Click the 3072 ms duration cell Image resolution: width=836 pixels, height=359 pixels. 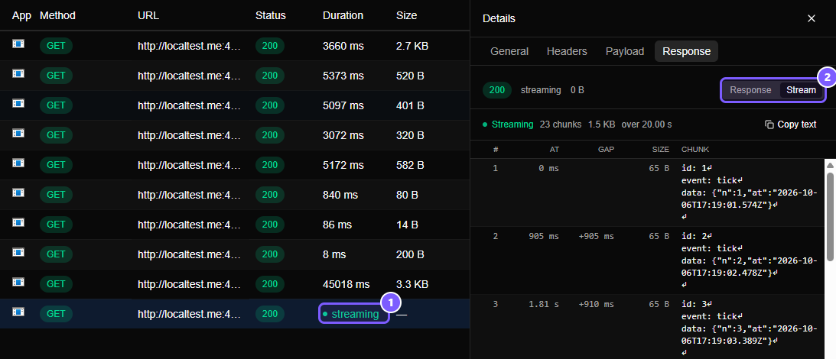point(343,135)
